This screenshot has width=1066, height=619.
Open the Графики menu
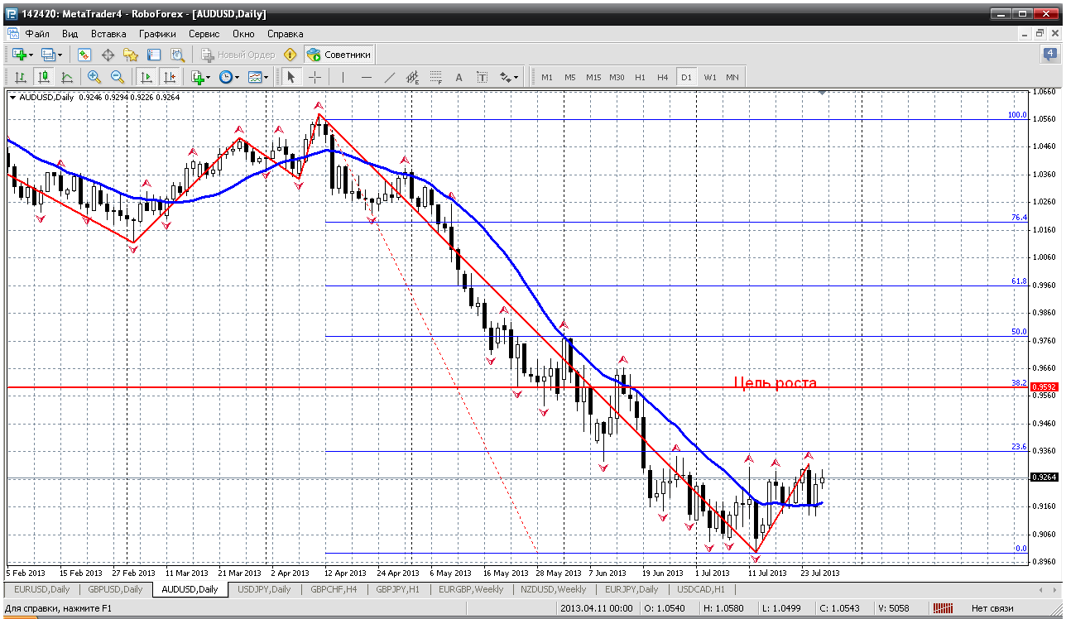[157, 34]
